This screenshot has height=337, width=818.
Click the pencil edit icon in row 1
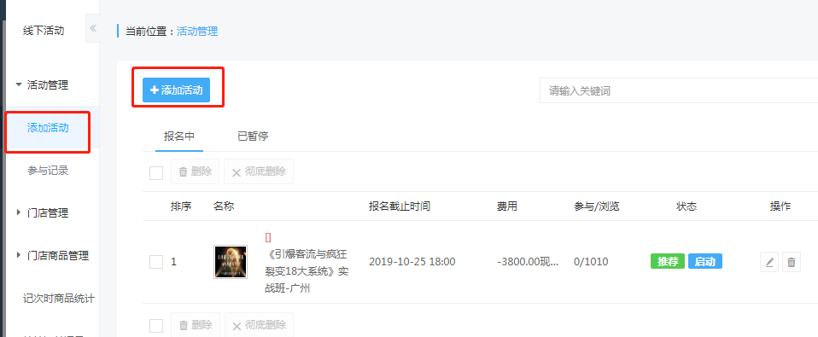(769, 262)
